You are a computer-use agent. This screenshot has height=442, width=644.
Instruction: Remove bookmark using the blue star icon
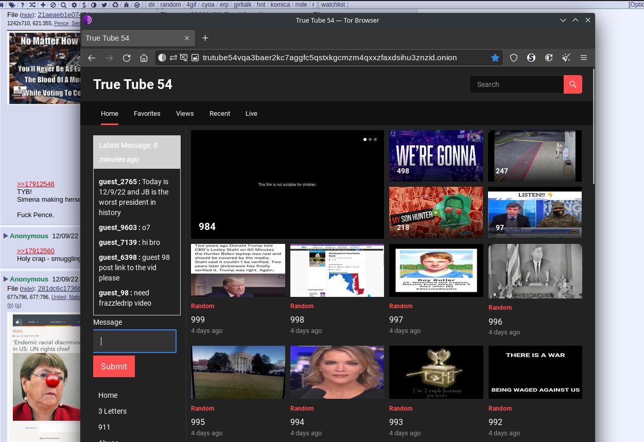click(495, 58)
